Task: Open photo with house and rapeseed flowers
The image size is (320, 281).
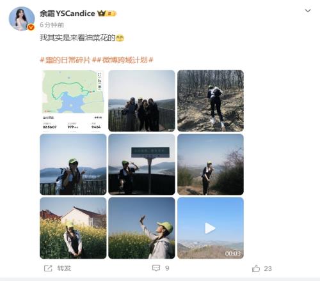Action: click(x=73, y=228)
